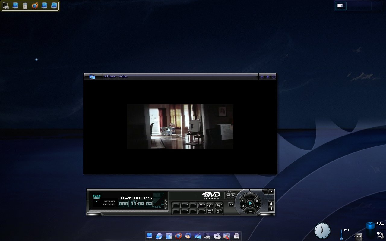
Task: Fast forward using control pad's right arrow
Action: [257, 206]
